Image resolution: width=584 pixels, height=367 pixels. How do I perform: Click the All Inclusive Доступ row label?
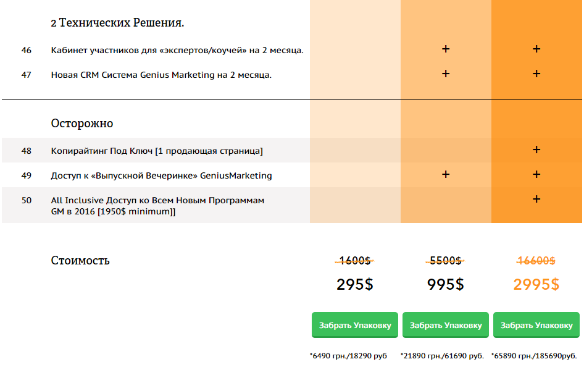click(x=157, y=206)
